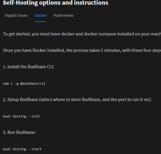
Task: Click the blue underline beneath Docker tab
Action: point(41,22)
